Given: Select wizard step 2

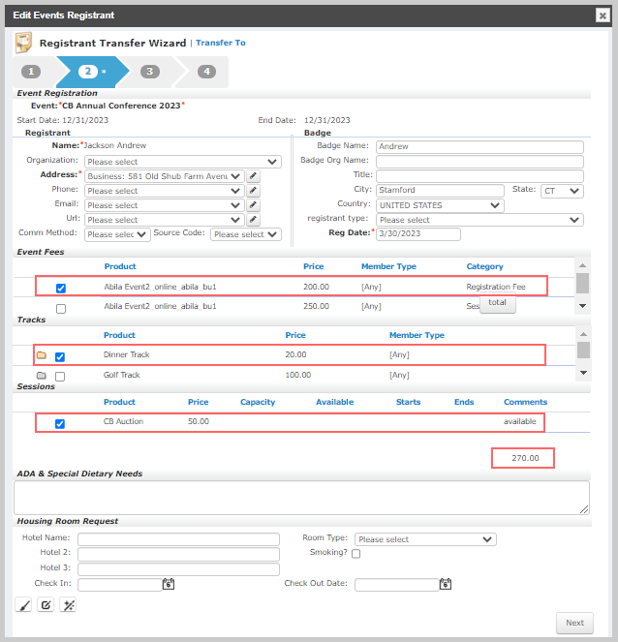Looking at the screenshot, I should (x=88, y=72).
